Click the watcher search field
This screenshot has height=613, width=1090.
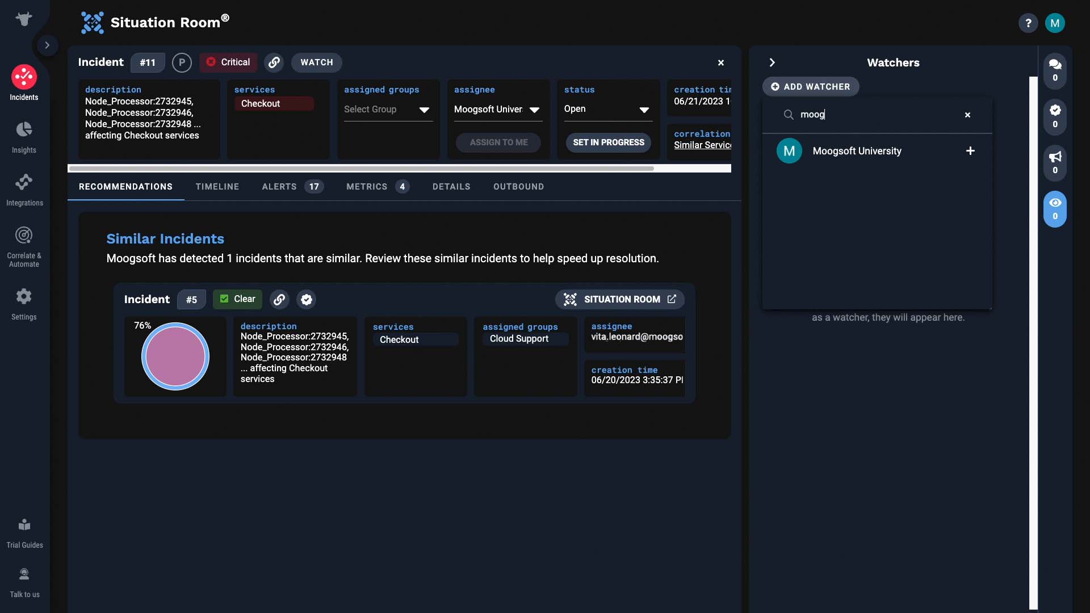tap(877, 115)
